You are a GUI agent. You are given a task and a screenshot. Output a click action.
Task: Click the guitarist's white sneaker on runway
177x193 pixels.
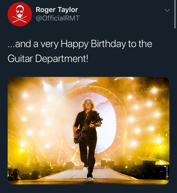point(90,179)
